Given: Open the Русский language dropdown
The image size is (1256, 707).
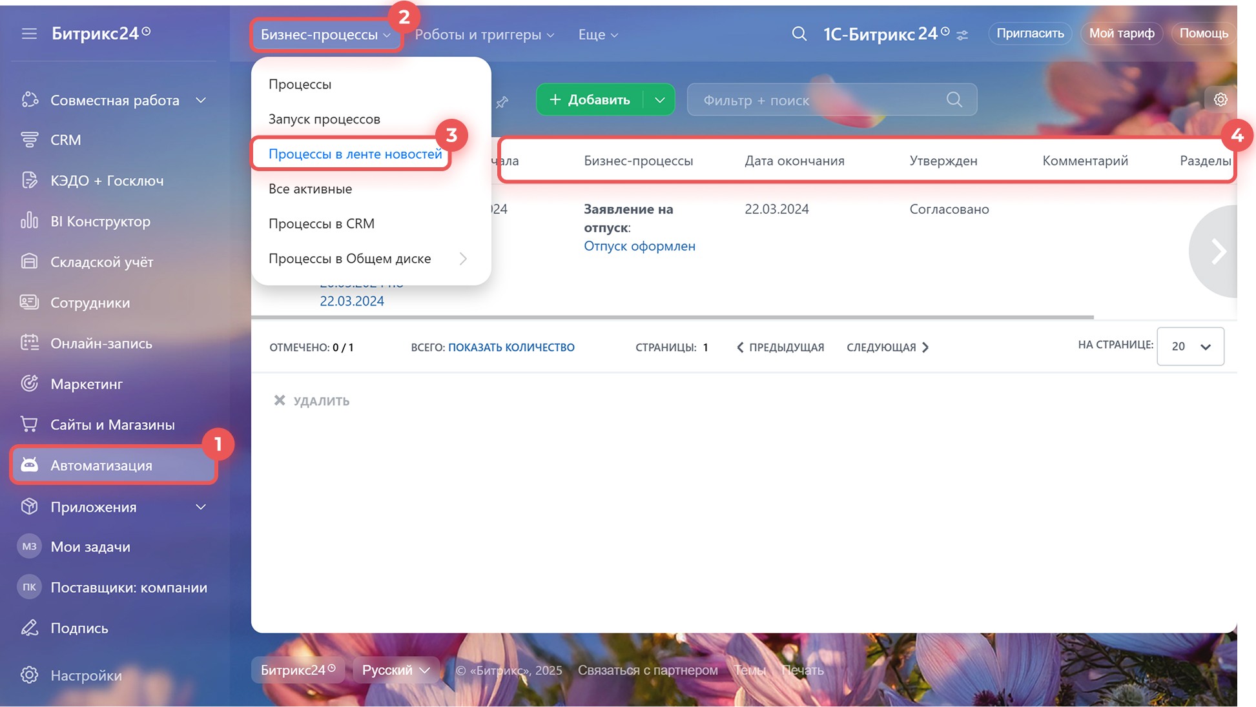Looking at the screenshot, I should point(395,670).
